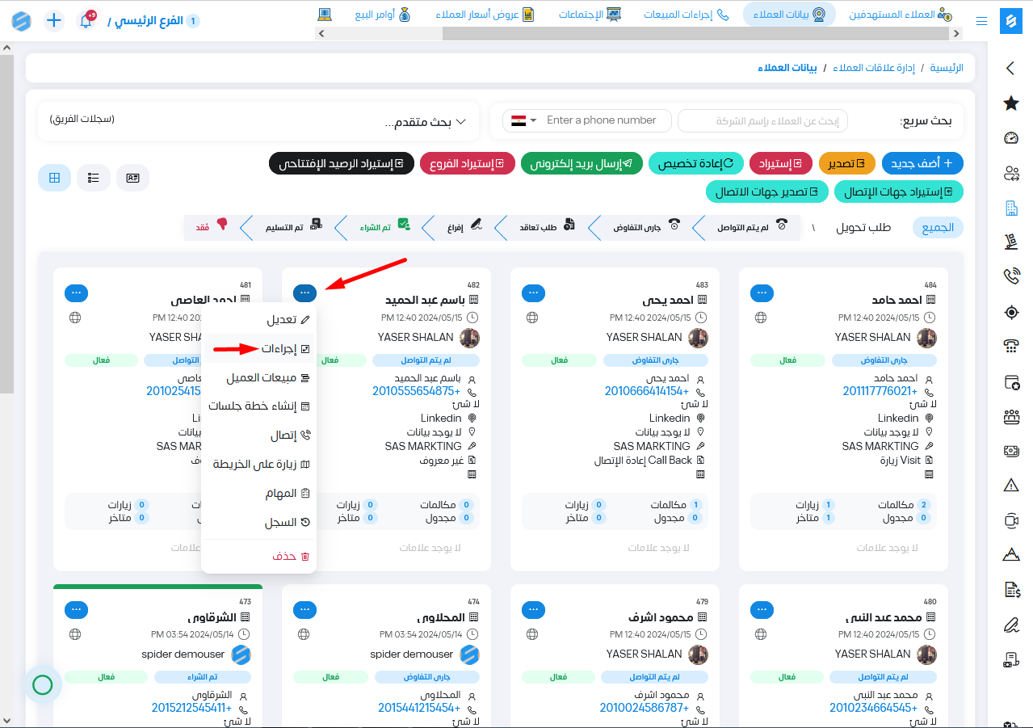Expand the بحث متقدم advanced search dropdown
Viewport: 1033px width, 728px height.
point(426,122)
